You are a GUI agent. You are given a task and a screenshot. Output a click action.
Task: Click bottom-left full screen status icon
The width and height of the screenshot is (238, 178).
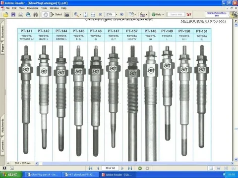(x=4, y=168)
